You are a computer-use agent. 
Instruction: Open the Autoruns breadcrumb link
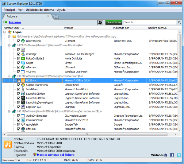[x=15, y=22]
